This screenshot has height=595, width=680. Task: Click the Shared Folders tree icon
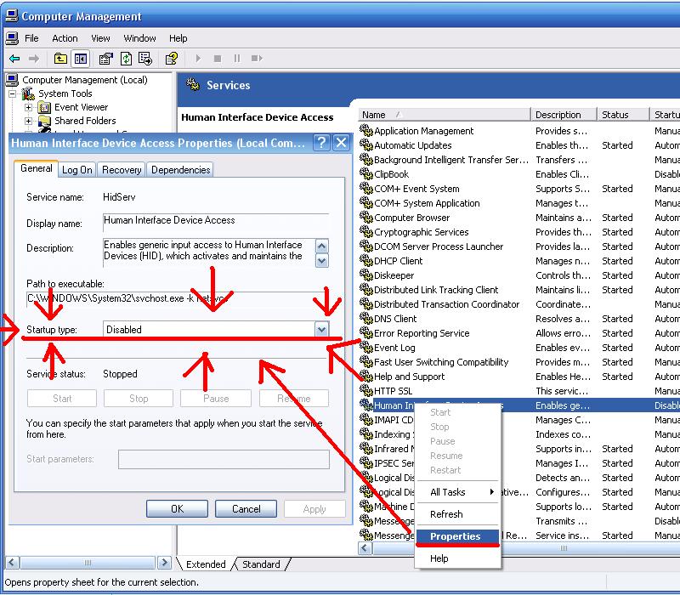point(44,121)
